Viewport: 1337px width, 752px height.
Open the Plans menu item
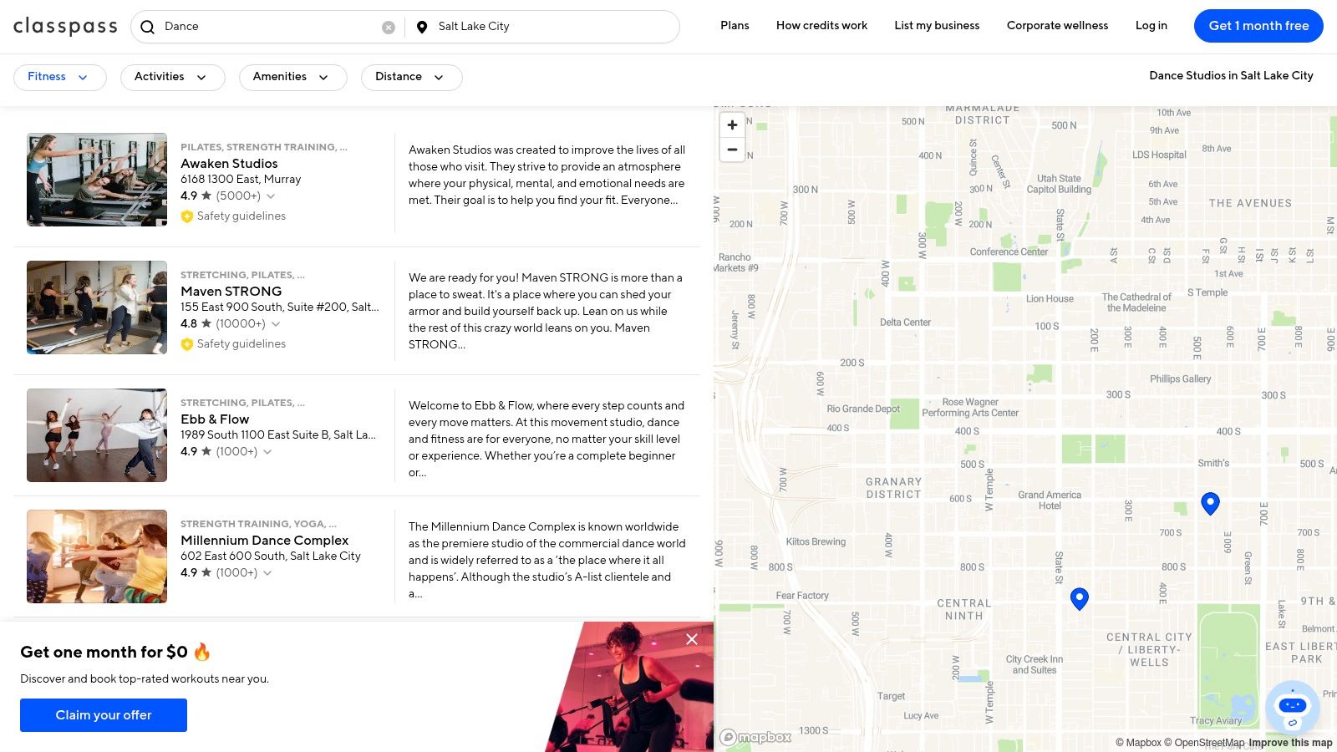(735, 26)
